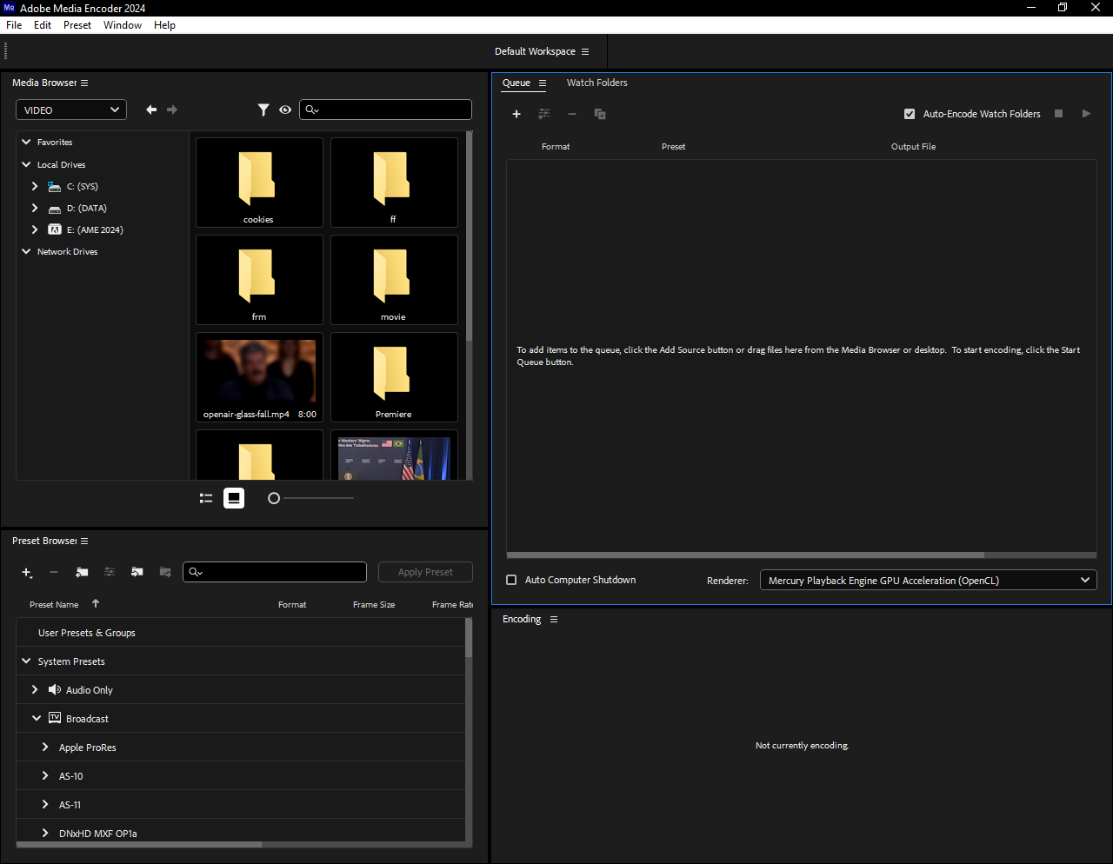This screenshot has height=864, width=1113.
Task: Expand the Audio Only presets
Action: coord(35,689)
